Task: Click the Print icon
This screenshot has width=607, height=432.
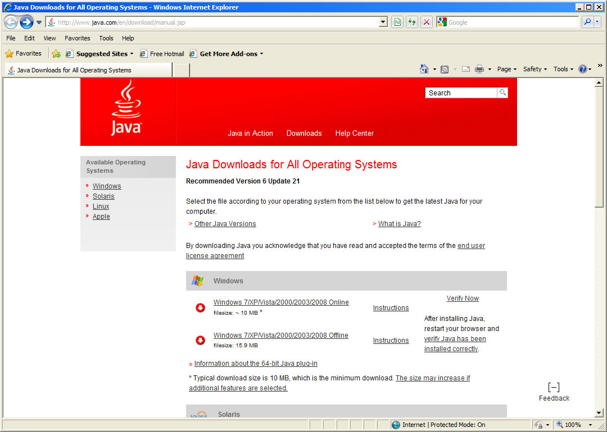Action: click(x=479, y=69)
